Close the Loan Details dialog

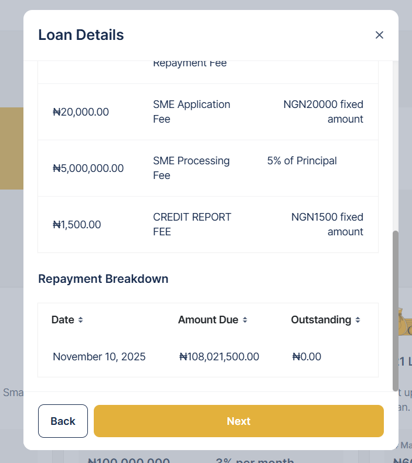tap(379, 35)
